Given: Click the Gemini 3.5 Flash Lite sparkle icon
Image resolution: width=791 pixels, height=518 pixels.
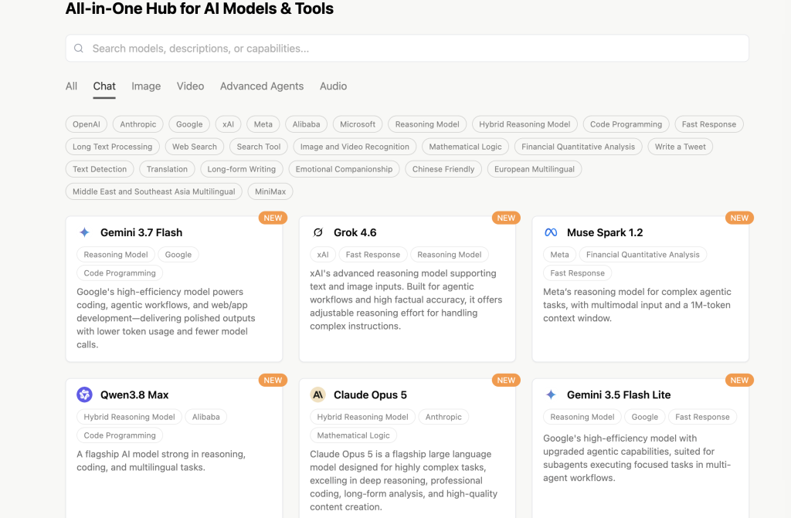Looking at the screenshot, I should [551, 394].
